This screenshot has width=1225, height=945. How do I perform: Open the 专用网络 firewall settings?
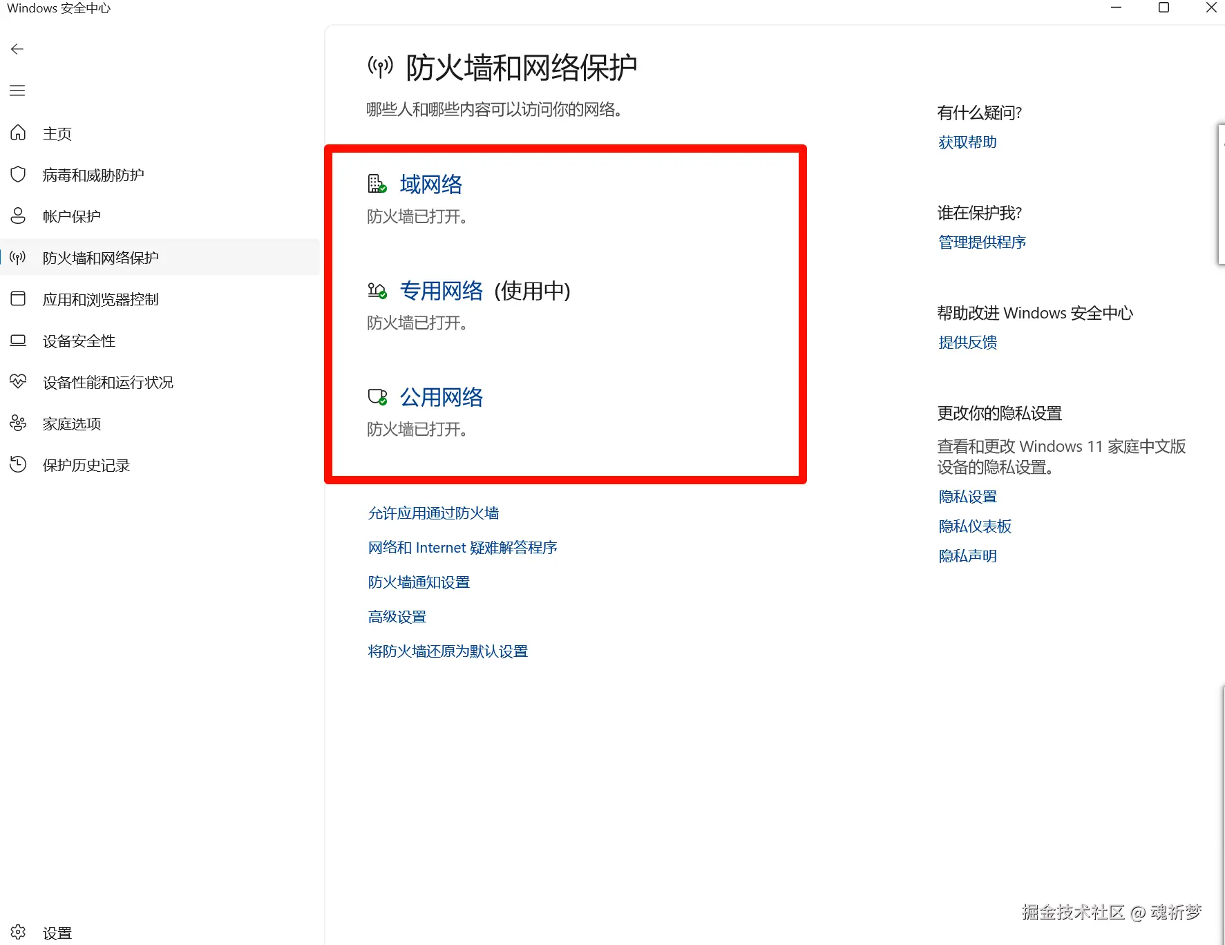[441, 291]
